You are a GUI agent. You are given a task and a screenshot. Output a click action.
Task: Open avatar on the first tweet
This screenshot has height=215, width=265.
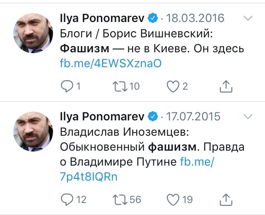[33, 33]
